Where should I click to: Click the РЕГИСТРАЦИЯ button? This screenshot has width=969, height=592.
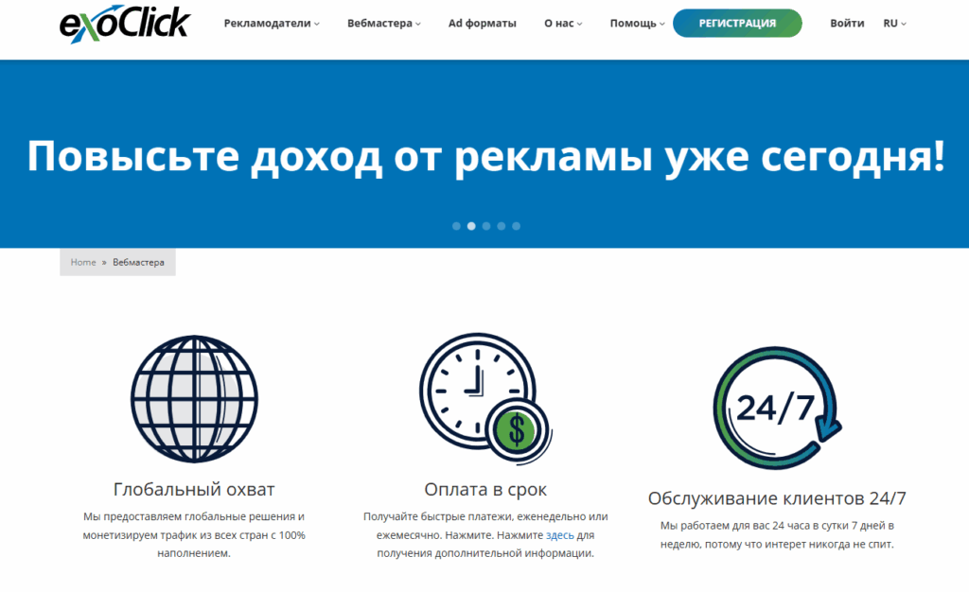737,22
